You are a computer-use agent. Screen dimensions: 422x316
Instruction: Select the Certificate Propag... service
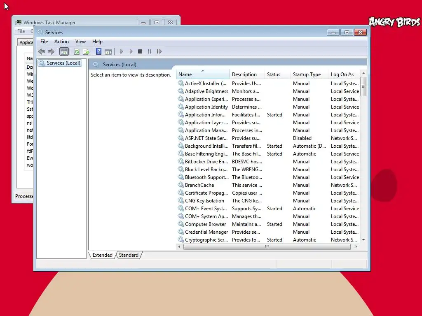point(268,193)
